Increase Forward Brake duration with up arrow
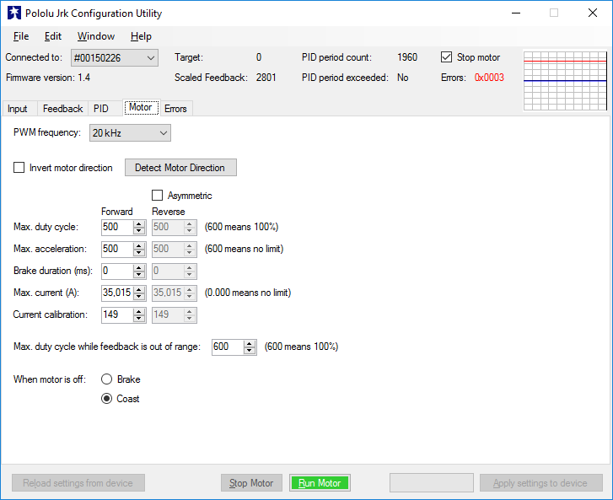 point(139,268)
